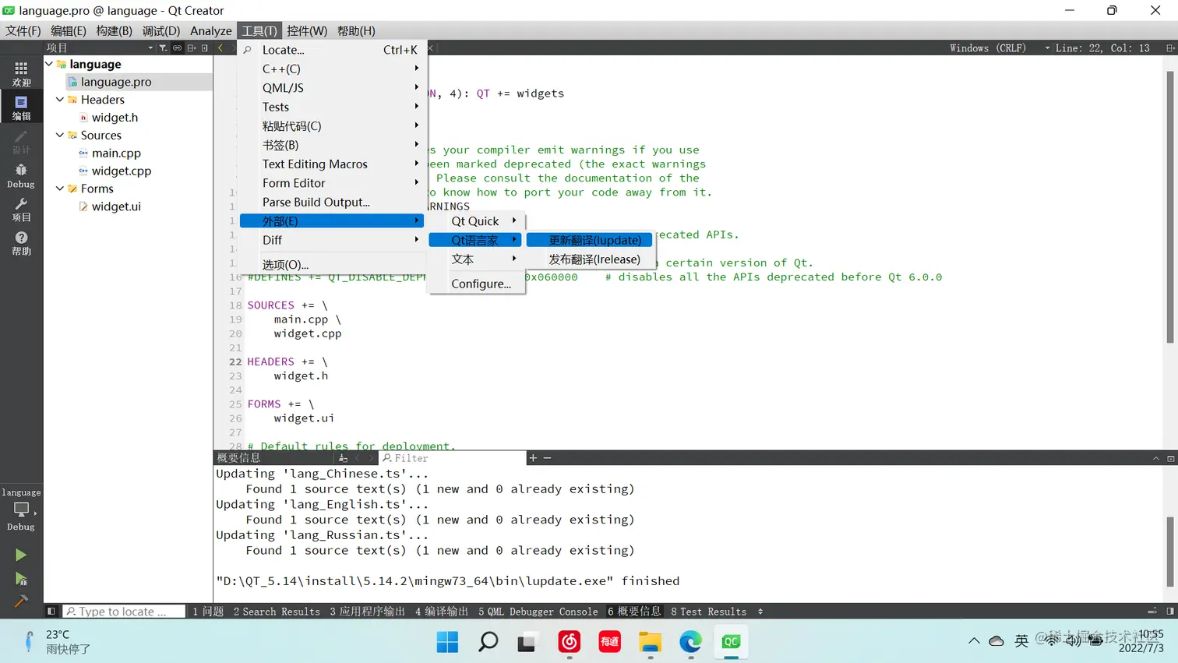Viewport: 1178px width, 663px height.
Task: Open File Explorer from the taskbar
Action: click(650, 642)
